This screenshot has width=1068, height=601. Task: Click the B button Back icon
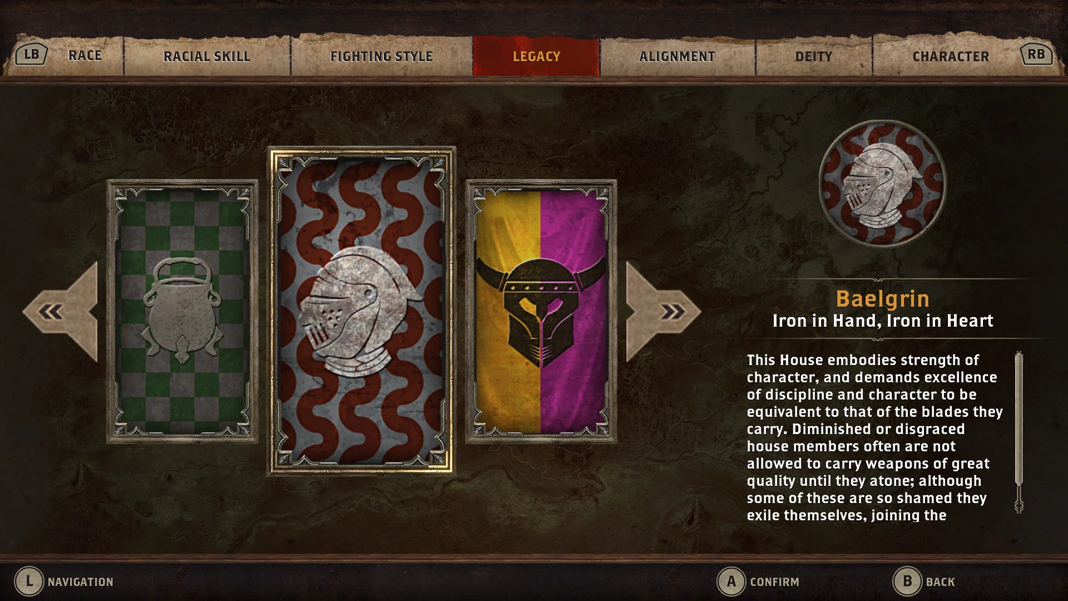[907, 582]
